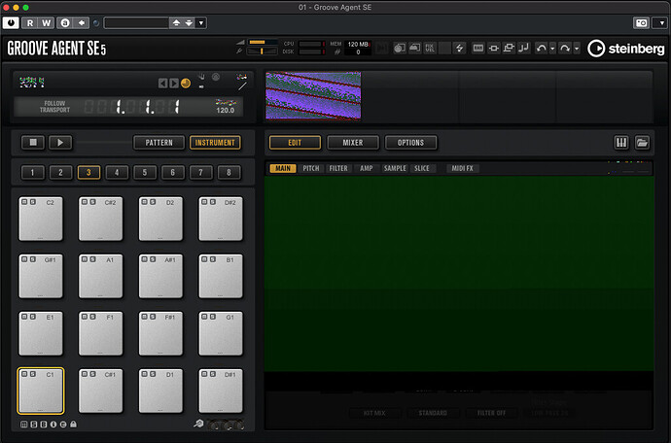671x443 pixels.
Task: Click the drum kit load icon in header
Action: (x=400, y=48)
